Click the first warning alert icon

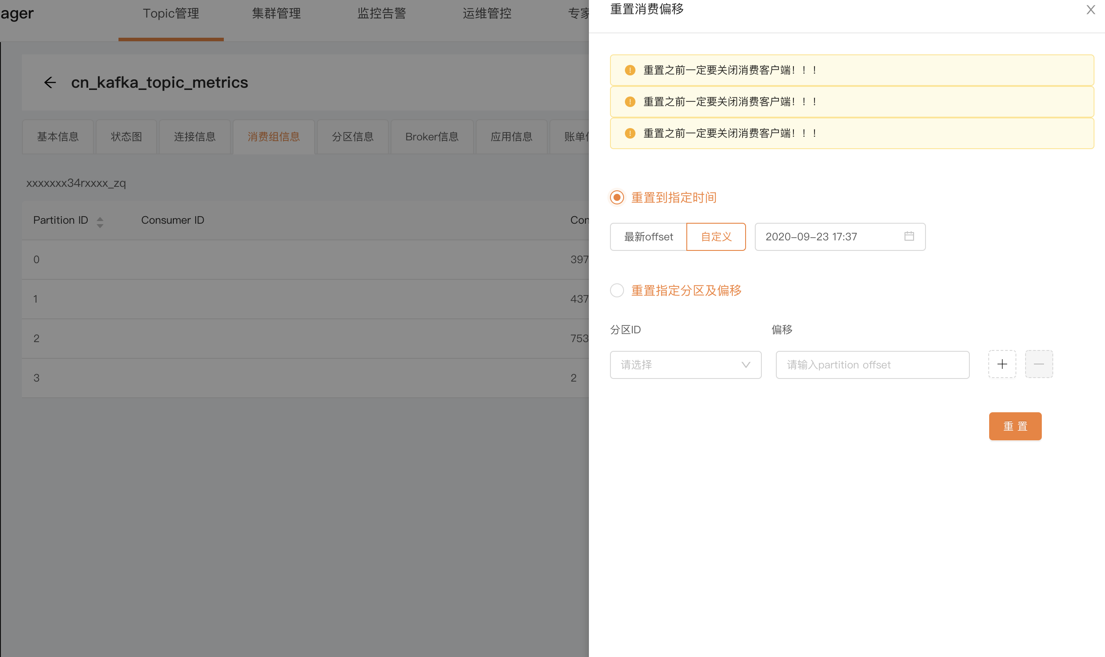[629, 70]
